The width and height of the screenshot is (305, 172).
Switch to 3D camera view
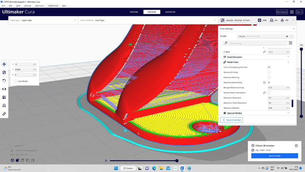coord(12,160)
